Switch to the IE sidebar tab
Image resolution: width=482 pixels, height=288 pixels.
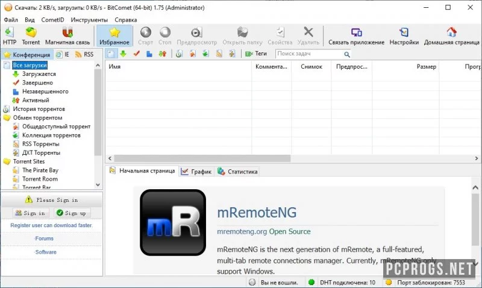pos(63,54)
